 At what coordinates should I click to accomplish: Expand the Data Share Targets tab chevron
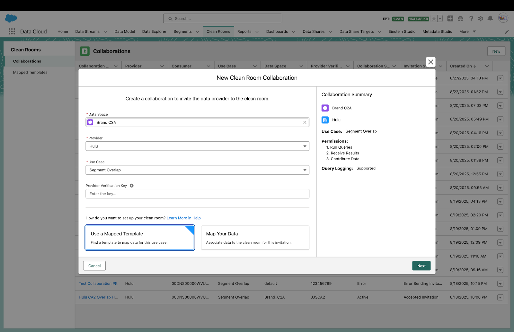[x=379, y=32]
